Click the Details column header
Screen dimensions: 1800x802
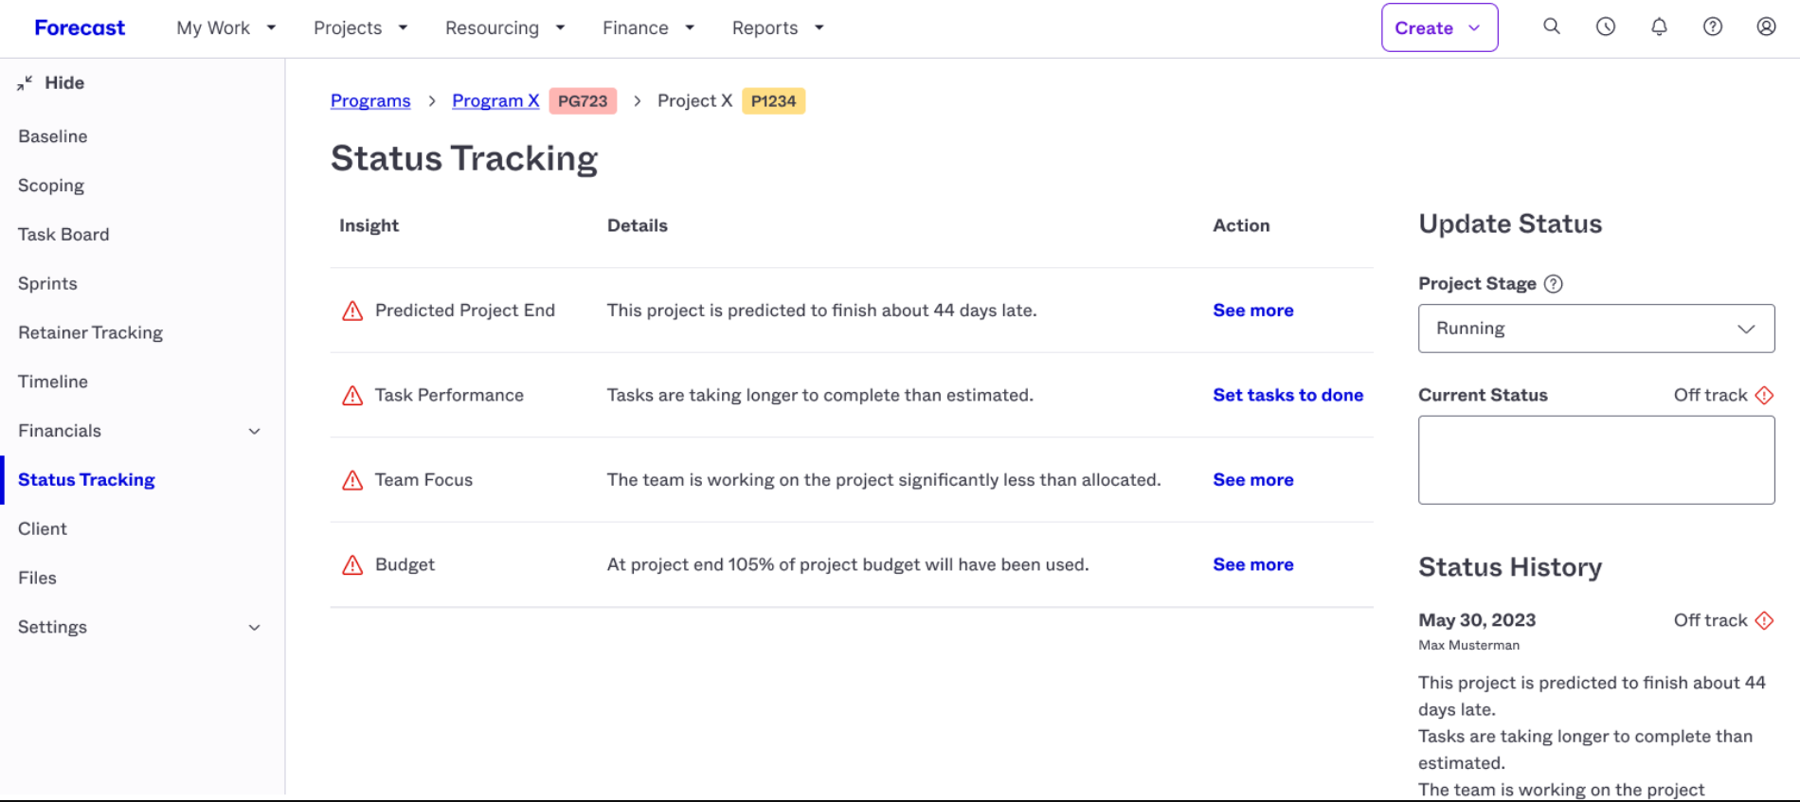(x=637, y=225)
